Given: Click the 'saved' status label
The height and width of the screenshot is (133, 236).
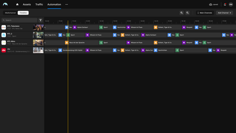Looking at the screenshot, I should [x=215, y=4].
